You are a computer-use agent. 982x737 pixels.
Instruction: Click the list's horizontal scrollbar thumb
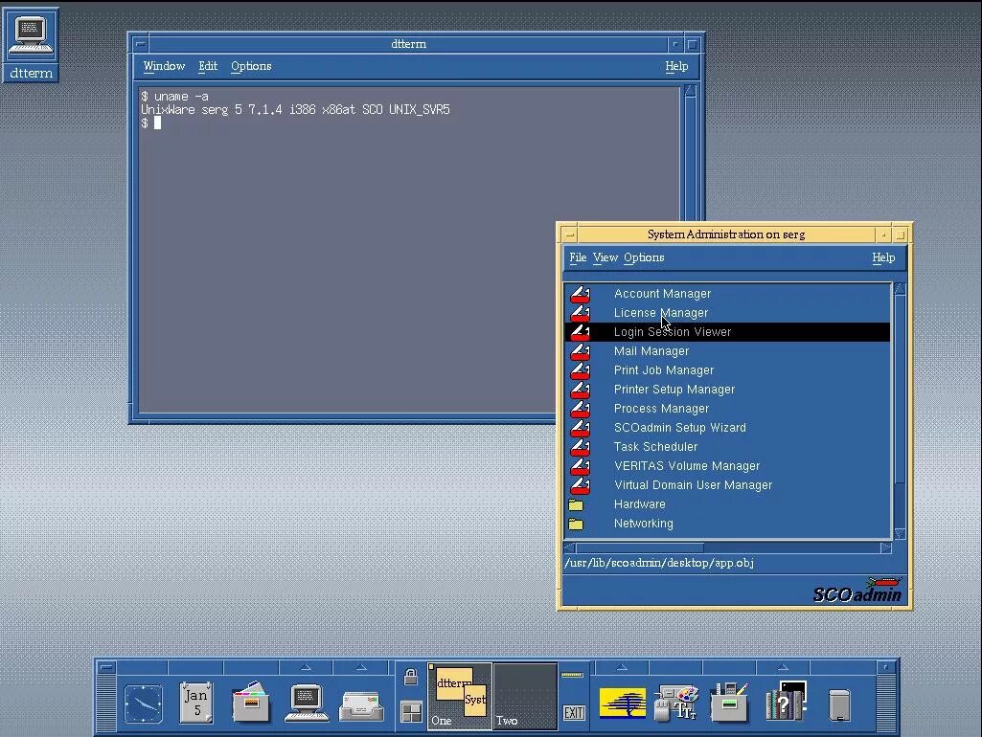click(x=639, y=548)
